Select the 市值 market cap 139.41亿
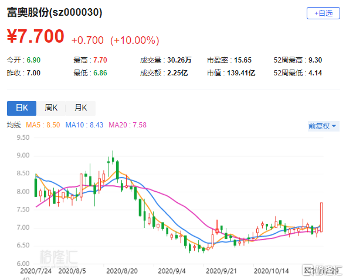Viewport: 346px width, 280px height. click(x=241, y=73)
